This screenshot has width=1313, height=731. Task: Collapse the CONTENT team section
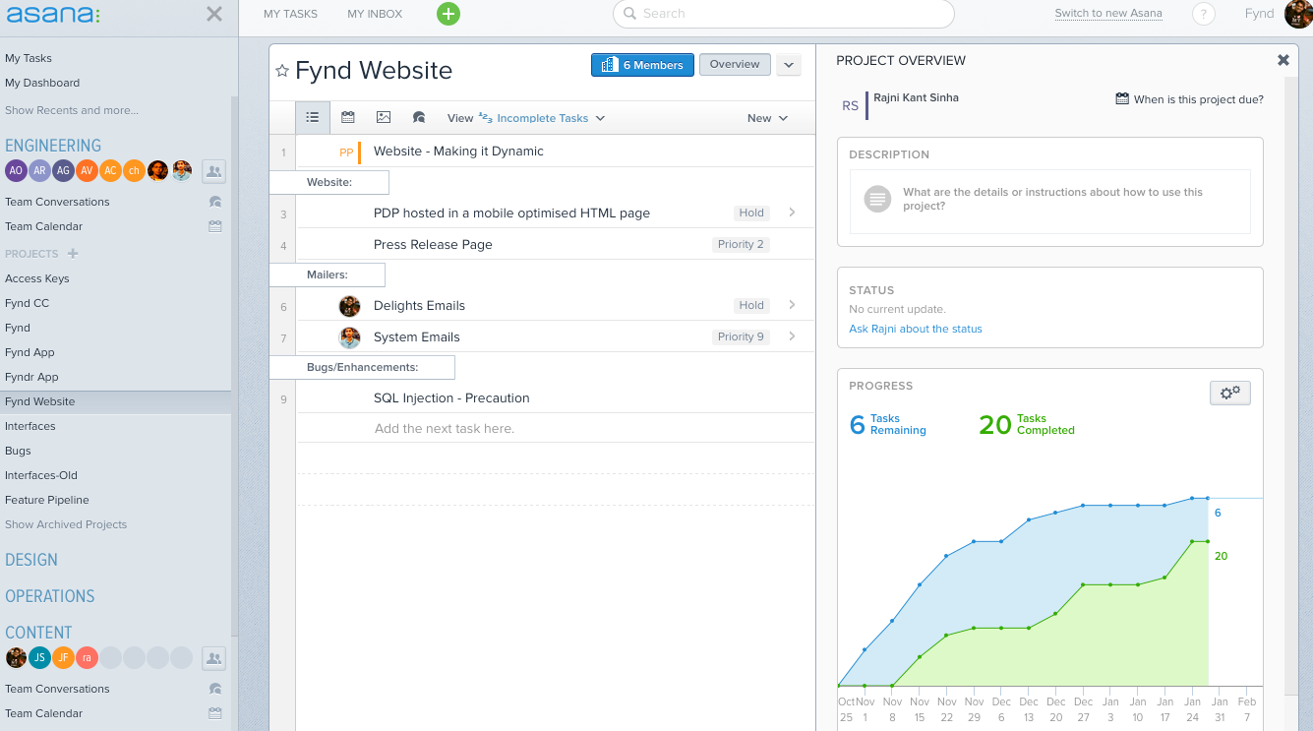click(x=38, y=633)
